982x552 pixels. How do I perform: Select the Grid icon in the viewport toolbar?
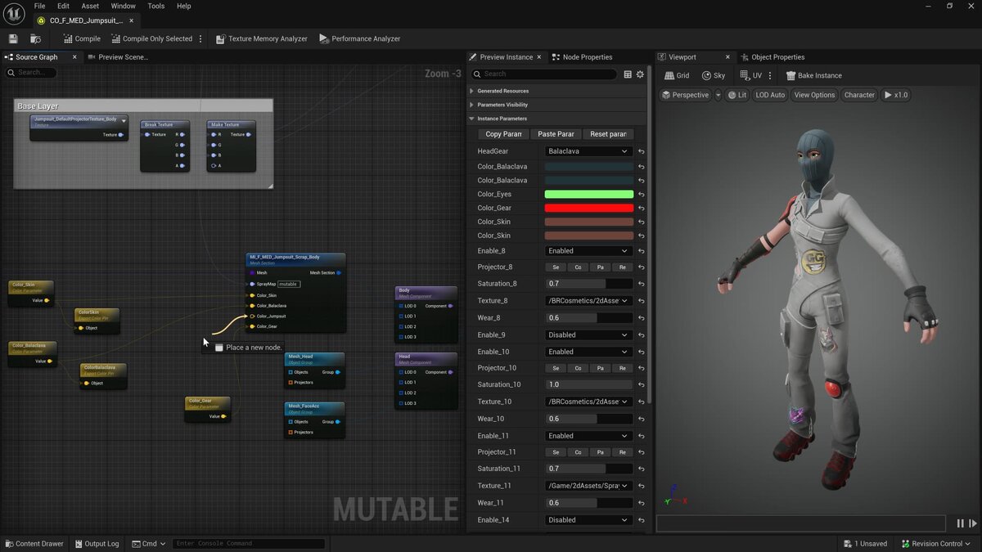tap(677, 75)
